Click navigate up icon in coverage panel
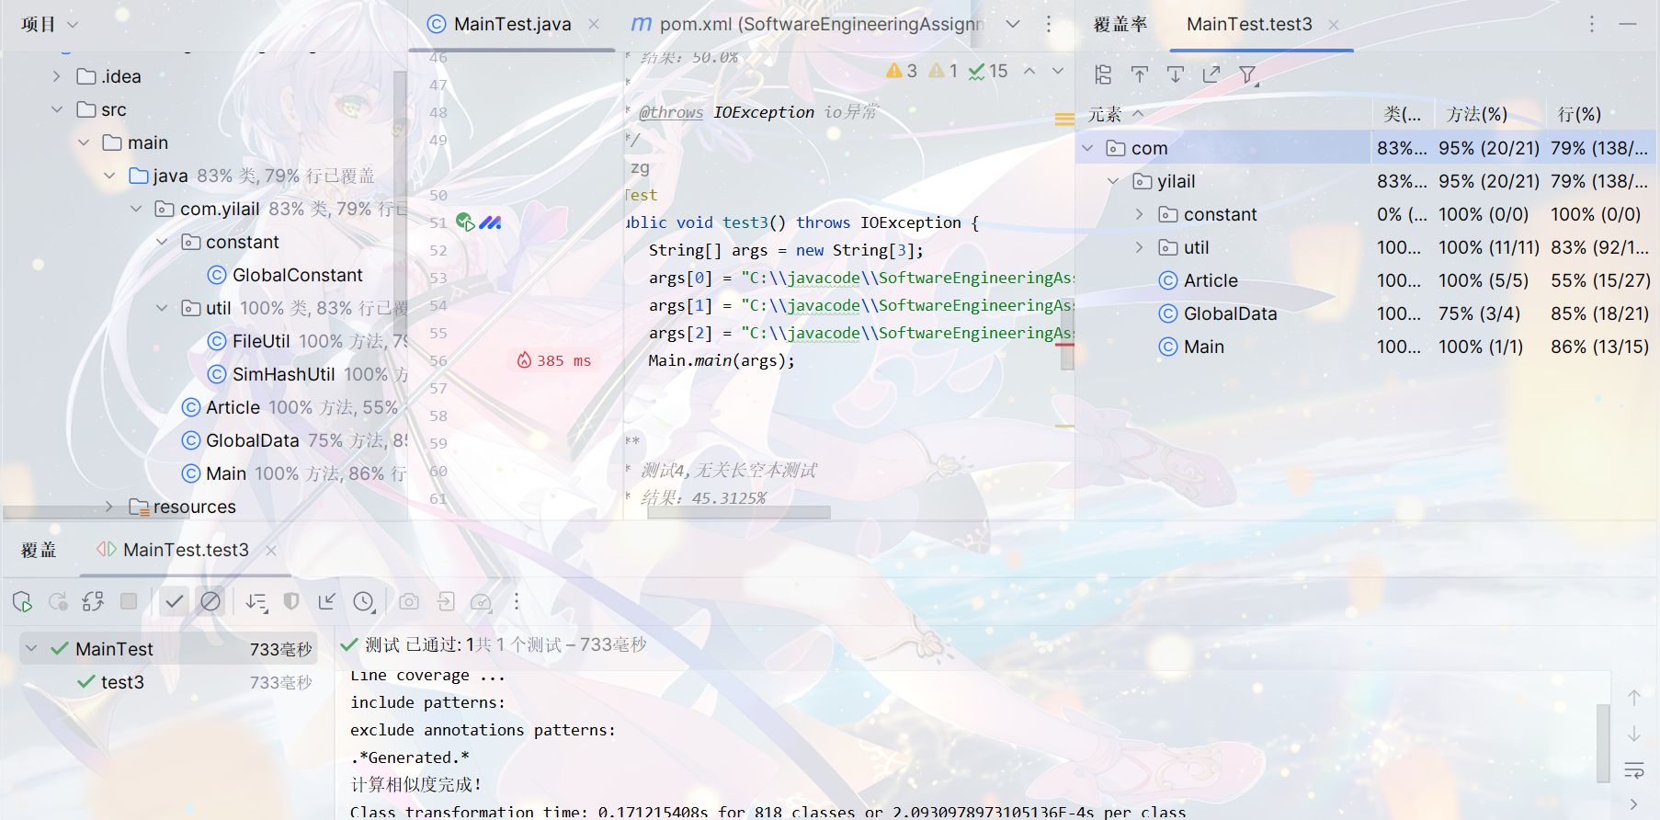The width and height of the screenshot is (1660, 820). 1140,74
